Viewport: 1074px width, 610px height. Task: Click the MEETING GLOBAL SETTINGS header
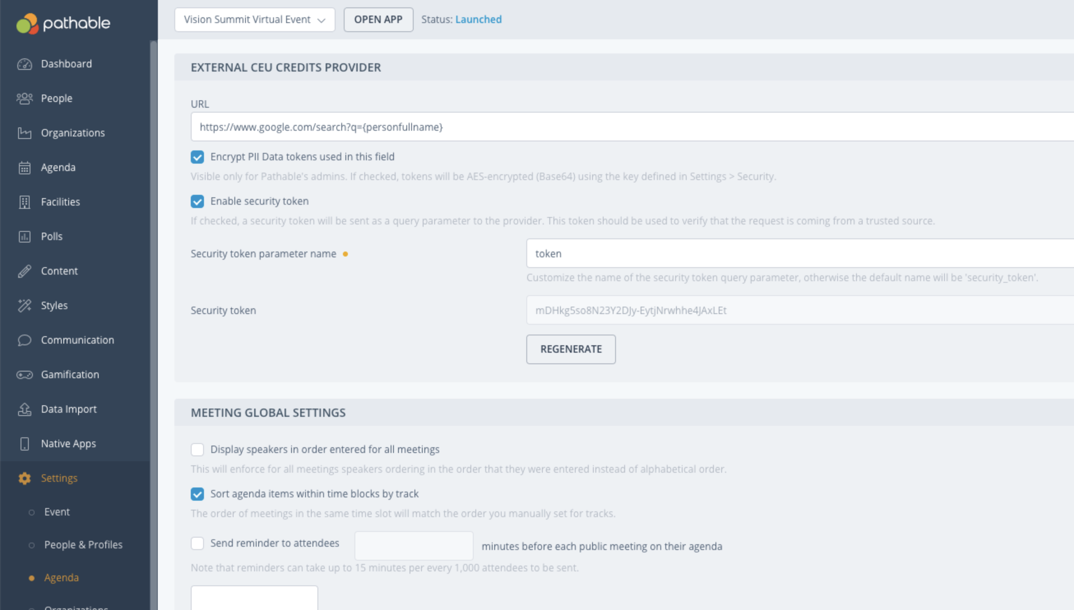coord(268,413)
